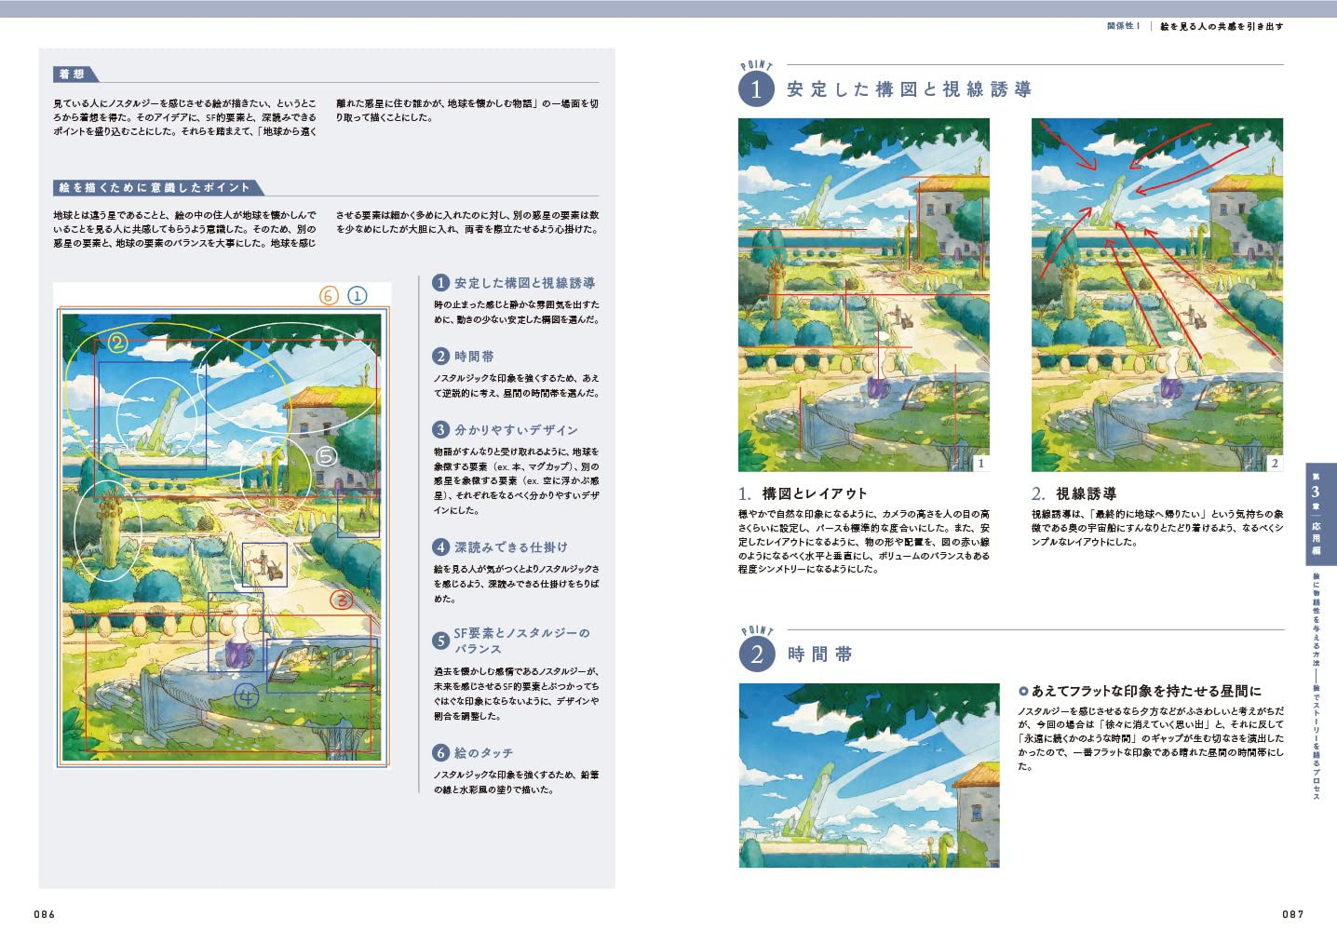This screenshot has height=931, width=1337.
Task: Click page number 086
Action: [x=45, y=914]
